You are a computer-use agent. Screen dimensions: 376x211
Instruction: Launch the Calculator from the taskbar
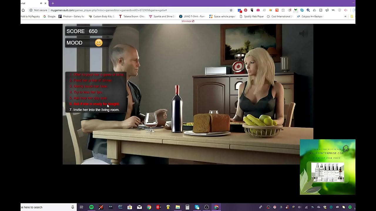point(187,207)
